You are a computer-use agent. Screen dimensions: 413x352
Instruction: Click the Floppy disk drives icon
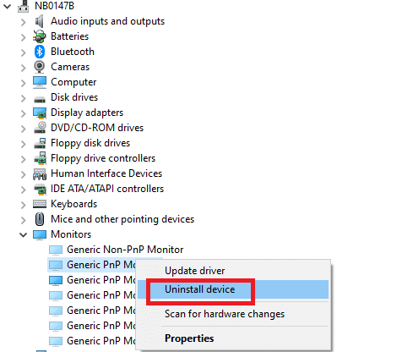(x=40, y=143)
